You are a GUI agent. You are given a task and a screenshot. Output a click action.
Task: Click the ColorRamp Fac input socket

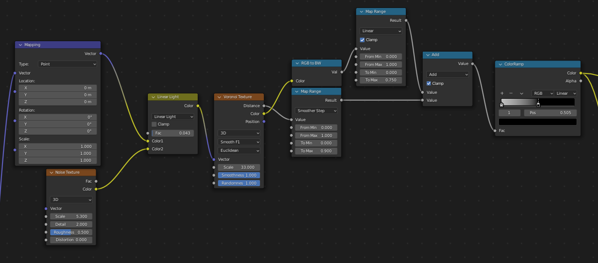click(x=495, y=131)
